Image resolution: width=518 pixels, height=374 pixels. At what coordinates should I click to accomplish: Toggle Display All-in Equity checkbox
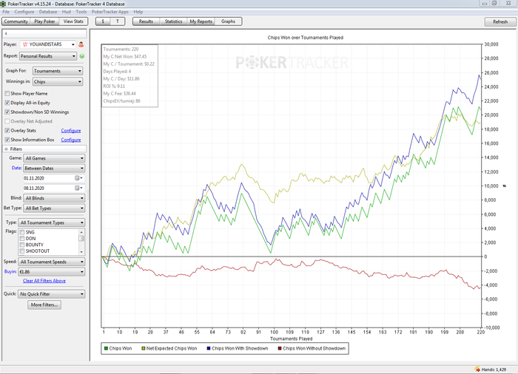click(7, 103)
